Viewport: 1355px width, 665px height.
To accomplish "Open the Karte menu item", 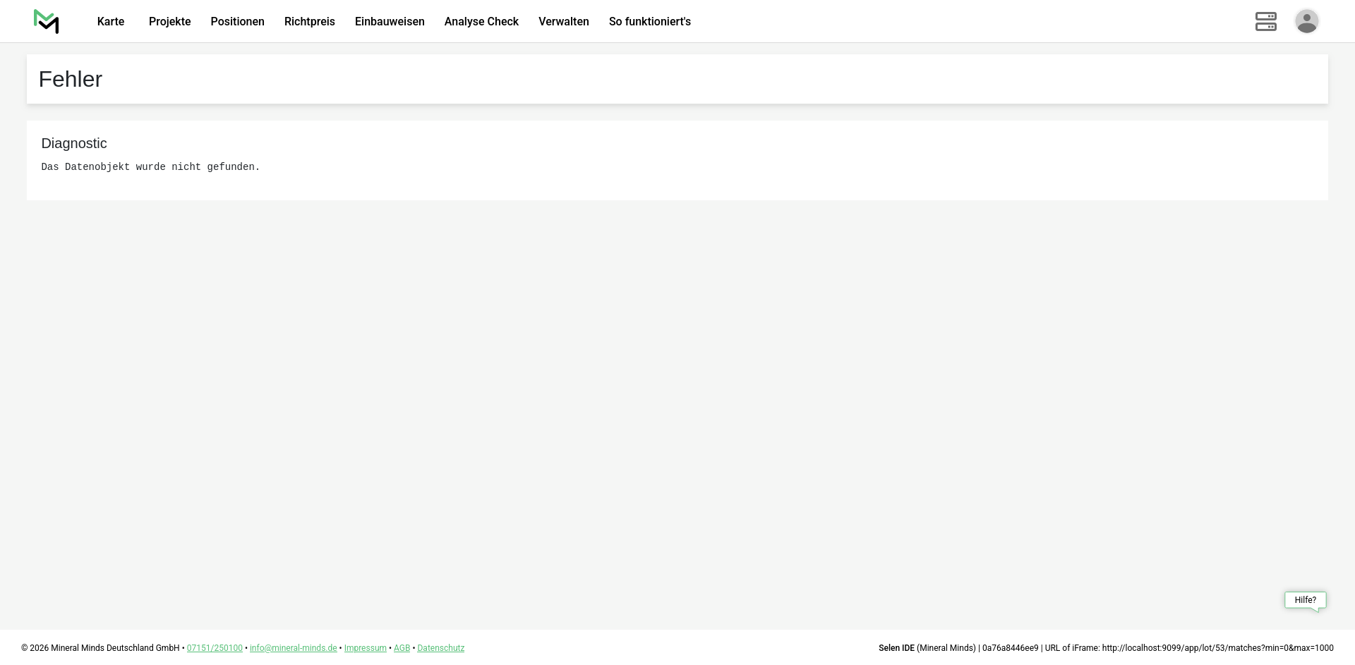I will [x=111, y=22].
